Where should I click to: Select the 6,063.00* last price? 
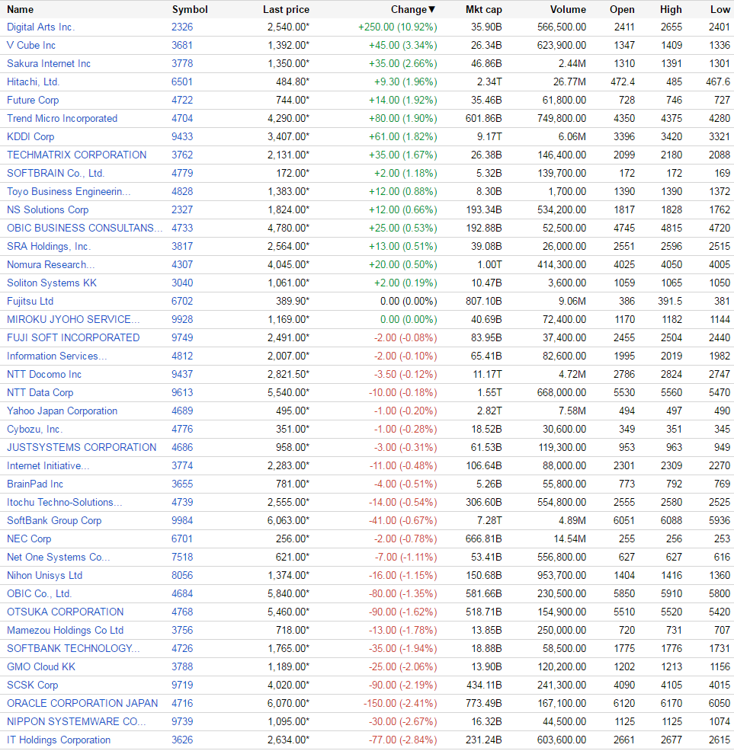pos(289,521)
